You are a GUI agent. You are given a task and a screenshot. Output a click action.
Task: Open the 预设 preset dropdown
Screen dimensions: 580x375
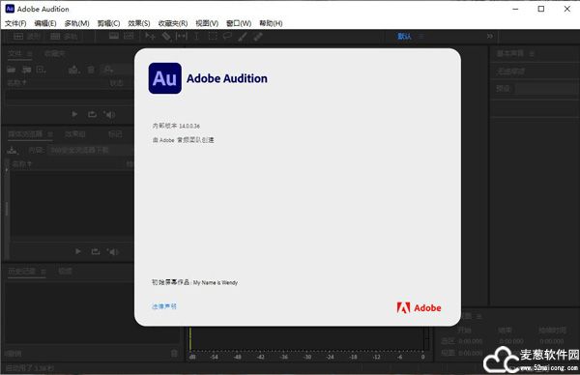(545, 89)
